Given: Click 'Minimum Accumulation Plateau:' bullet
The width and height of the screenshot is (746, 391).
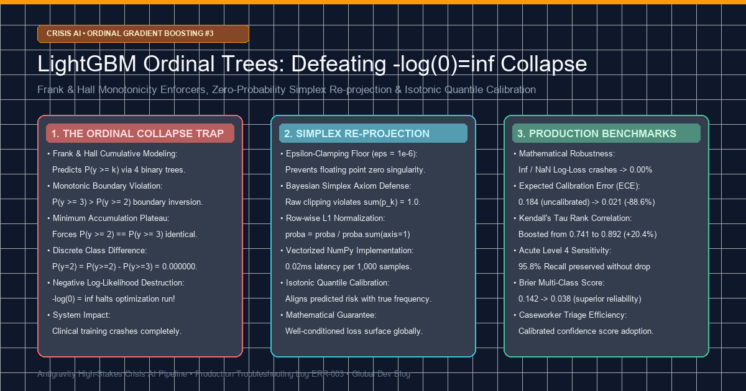Looking at the screenshot, I should pyautogui.click(x=108, y=218).
